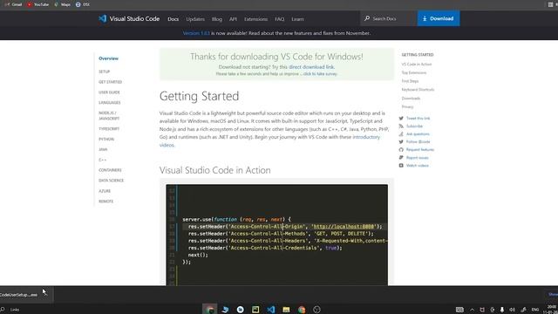Open the Blog tab in the top navigation

click(x=217, y=19)
